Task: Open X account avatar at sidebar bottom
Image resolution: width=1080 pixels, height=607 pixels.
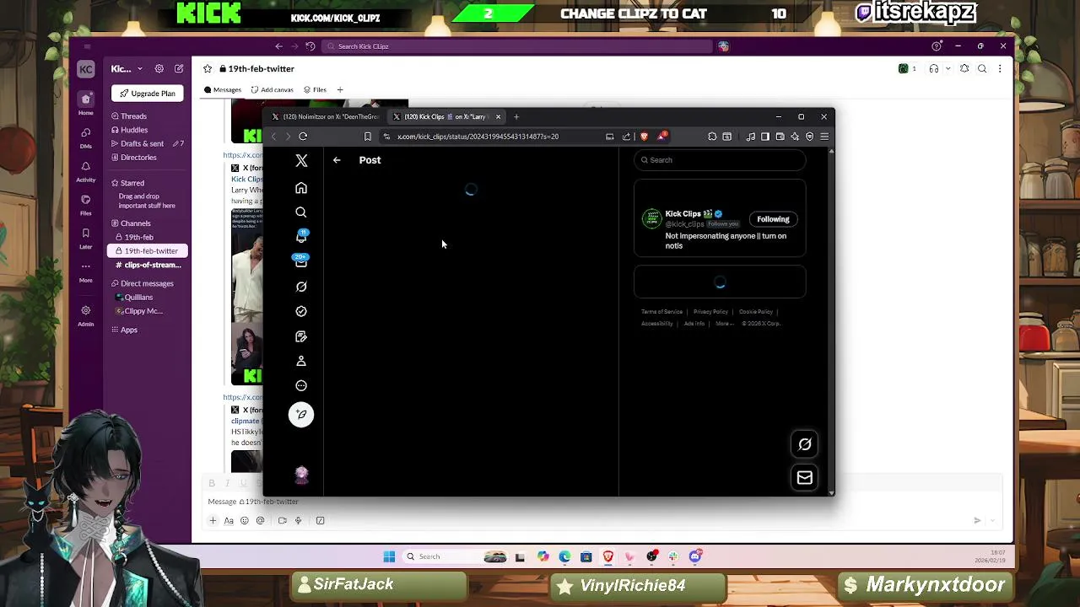Action: 301,475
